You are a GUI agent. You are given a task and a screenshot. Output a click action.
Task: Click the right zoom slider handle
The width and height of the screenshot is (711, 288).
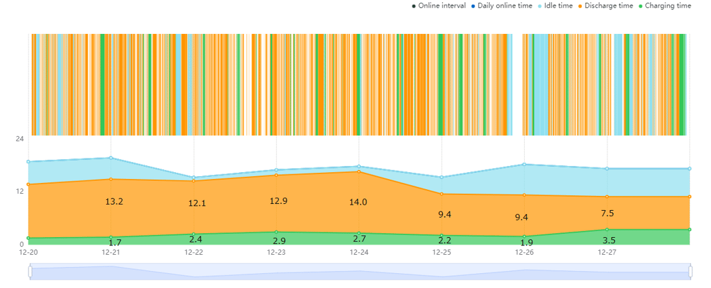tap(690, 271)
